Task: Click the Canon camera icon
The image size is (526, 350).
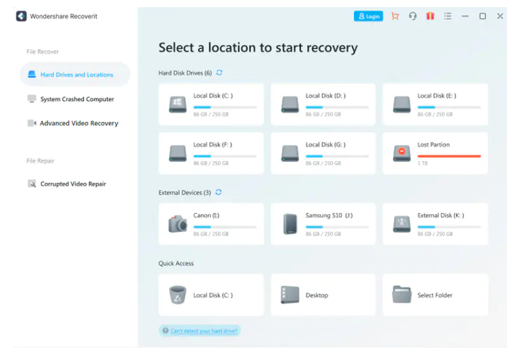Action: 178,224
